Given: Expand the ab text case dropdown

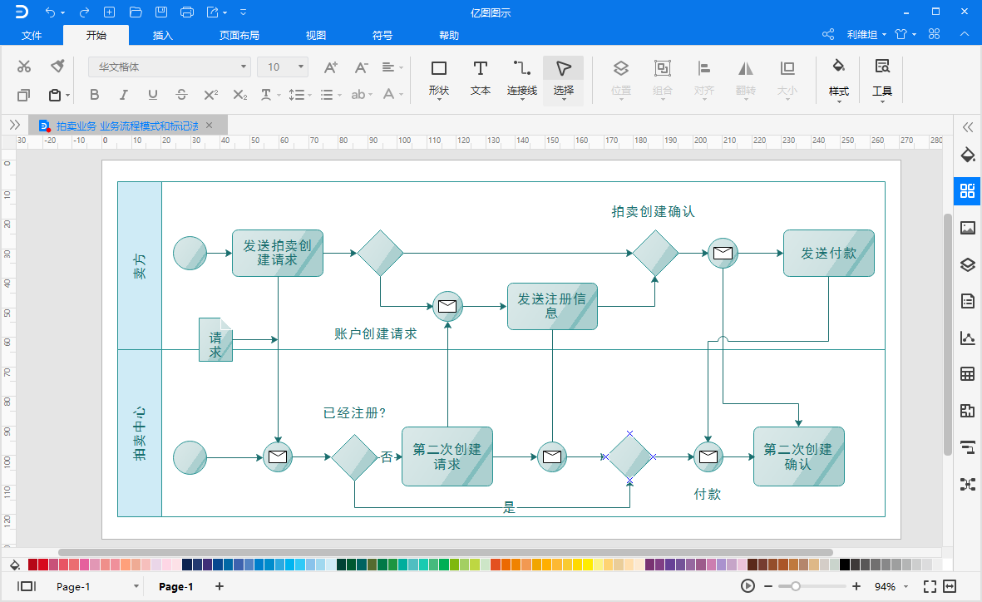Looking at the screenshot, I should 370,96.
